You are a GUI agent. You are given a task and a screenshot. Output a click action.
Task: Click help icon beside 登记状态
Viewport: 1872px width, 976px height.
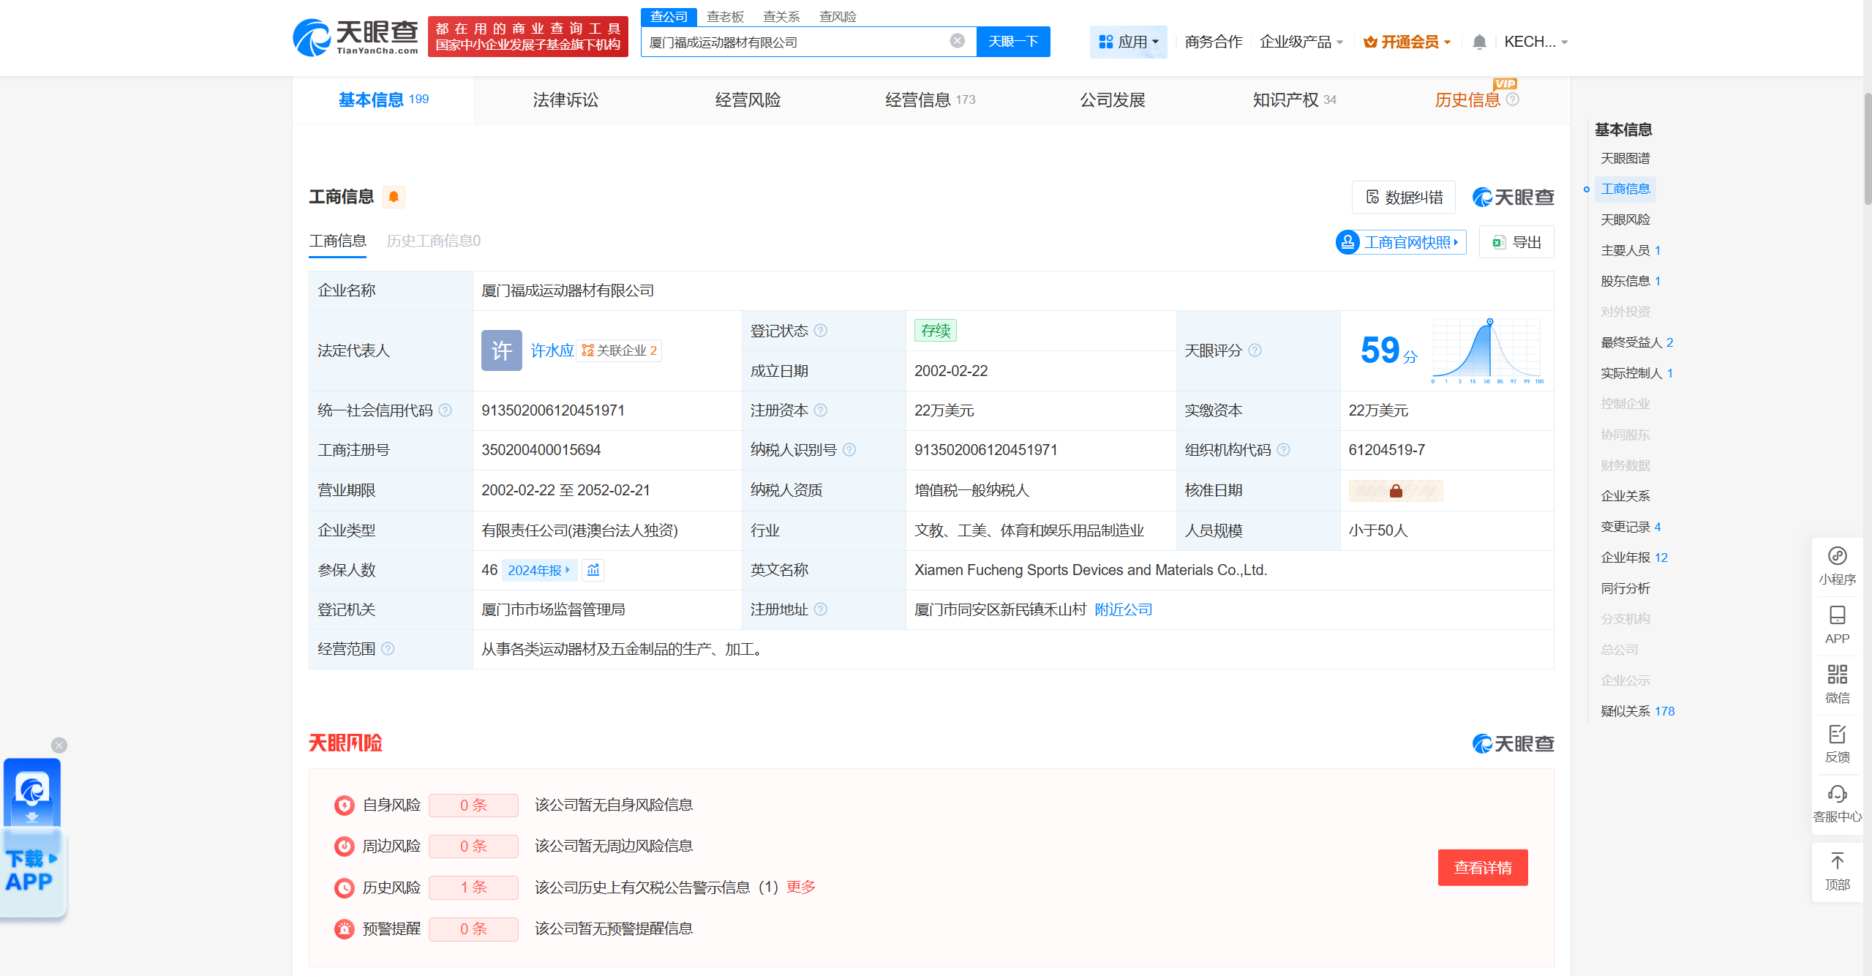click(x=821, y=331)
